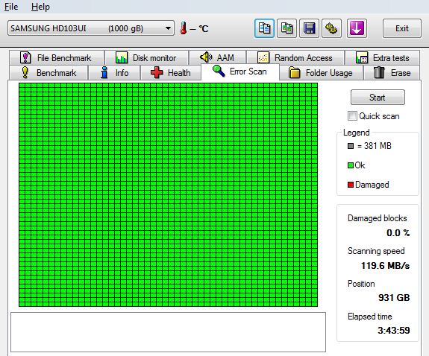Start the error scan
429x356 pixels.
point(378,98)
